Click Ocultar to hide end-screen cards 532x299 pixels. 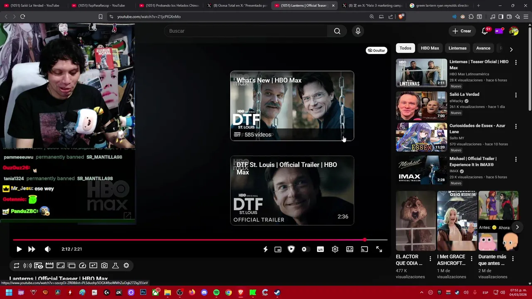point(377,50)
